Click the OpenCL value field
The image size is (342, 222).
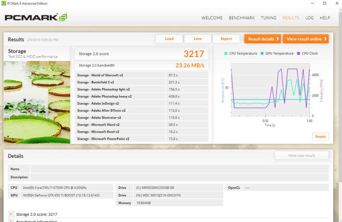[286, 188]
